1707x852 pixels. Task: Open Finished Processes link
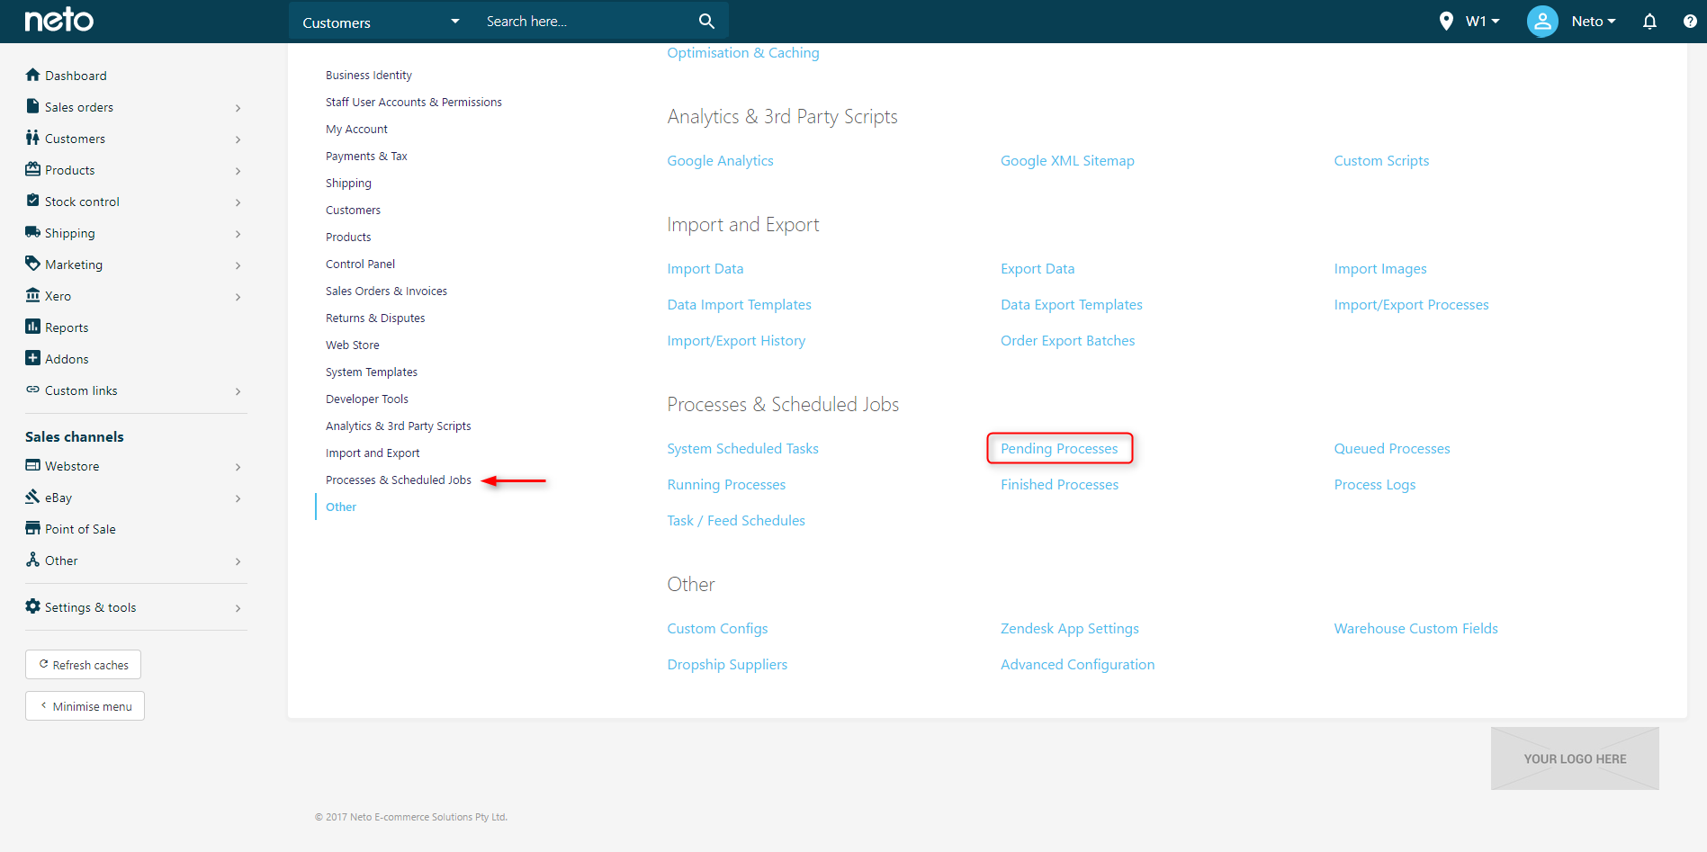[x=1059, y=484]
